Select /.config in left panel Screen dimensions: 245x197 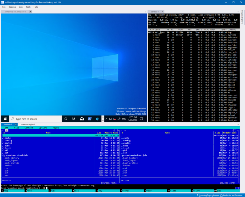61,141
